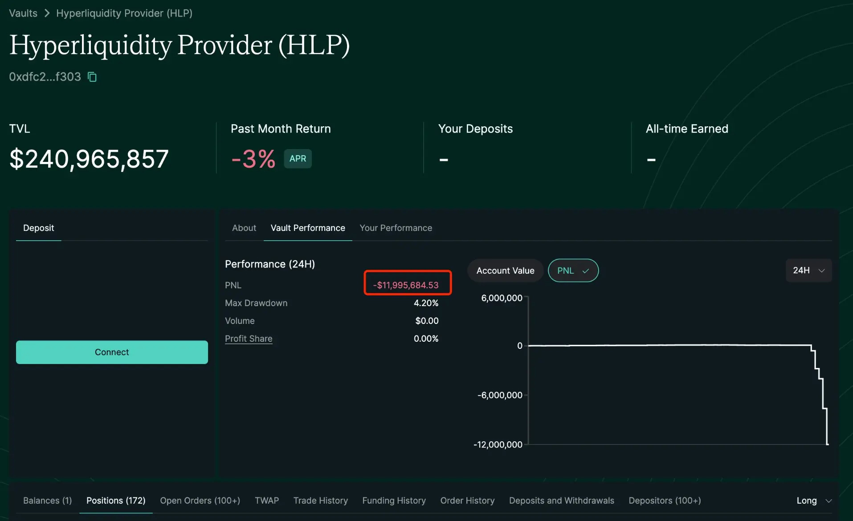
Task: Open the Depositors (100+) tab
Action: (x=664, y=501)
